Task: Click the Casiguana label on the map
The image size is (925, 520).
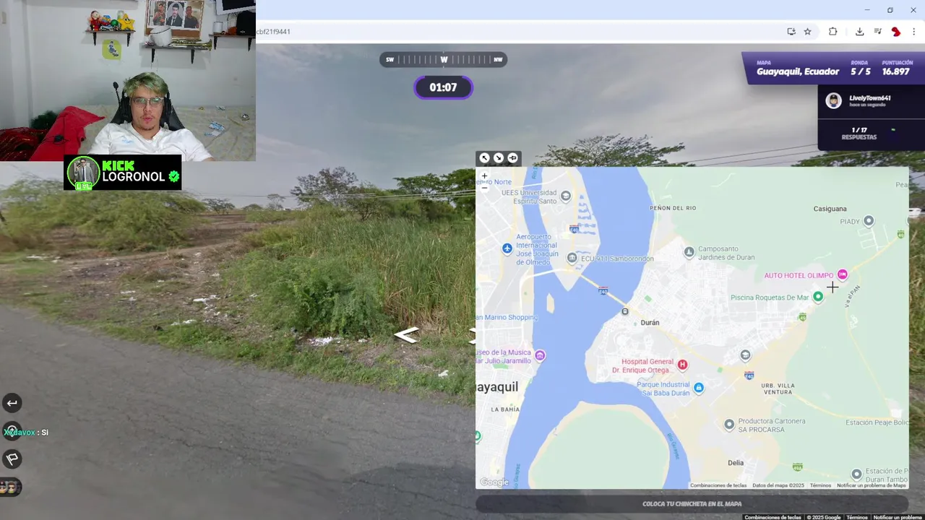Action: 830,209
